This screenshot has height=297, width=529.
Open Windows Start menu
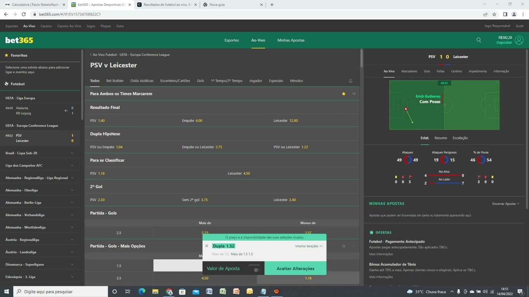coord(6,292)
